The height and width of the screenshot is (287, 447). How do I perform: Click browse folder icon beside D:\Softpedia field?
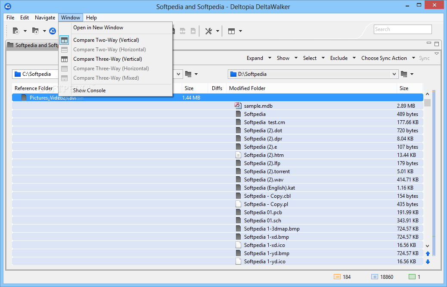pos(404,74)
